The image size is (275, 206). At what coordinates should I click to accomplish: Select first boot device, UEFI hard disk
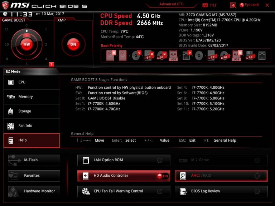click(x=111, y=56)
